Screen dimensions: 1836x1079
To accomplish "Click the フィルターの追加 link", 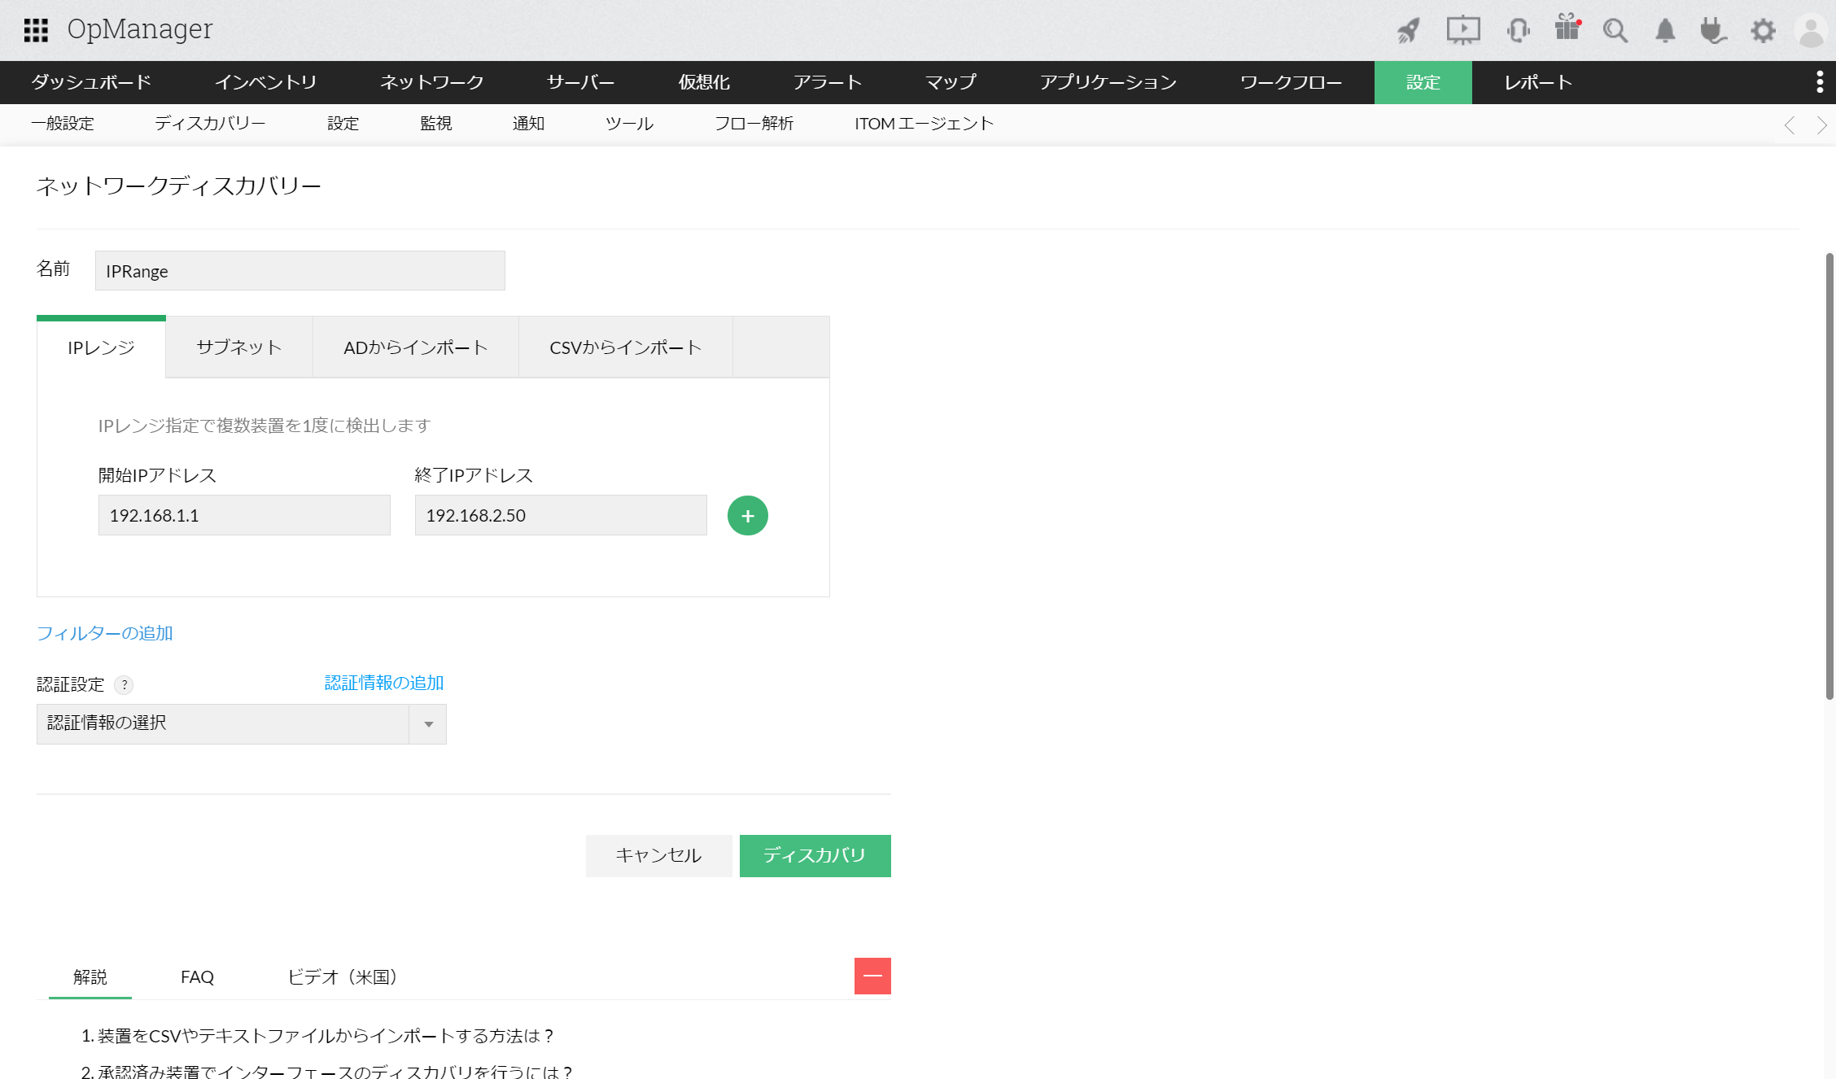I will (105, 633).
